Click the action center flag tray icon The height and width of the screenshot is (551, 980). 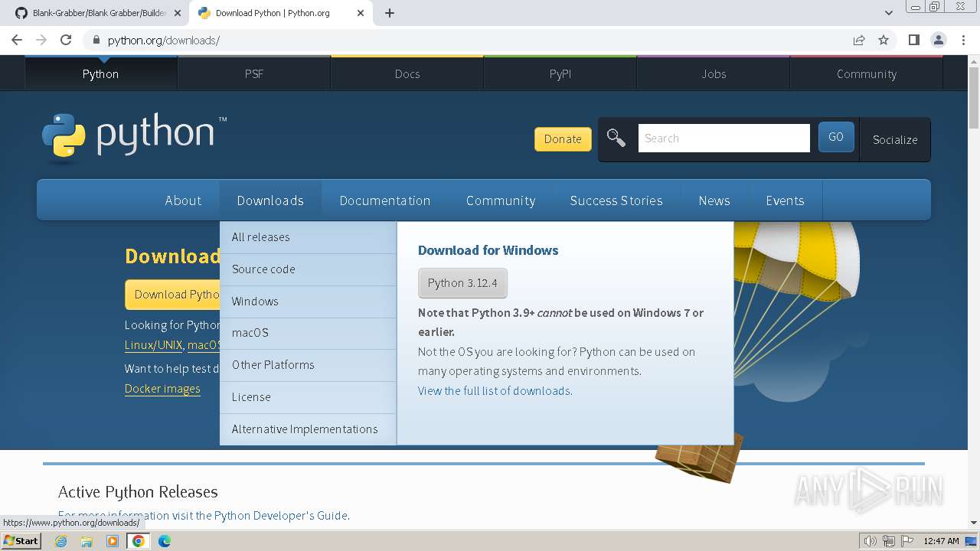pyautogui.click(x=906, y=541)
